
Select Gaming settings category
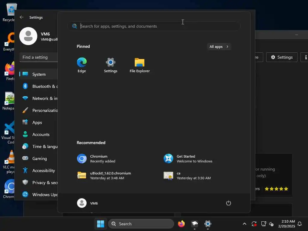pyautogui.click(x=39, y=158)
